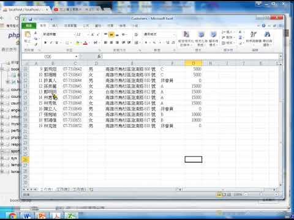
Task: Click the Align Left icon
Action: (105, 42)
